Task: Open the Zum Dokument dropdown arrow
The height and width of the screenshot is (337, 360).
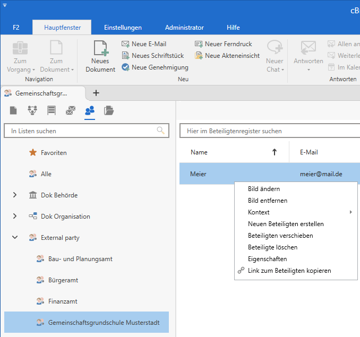Action: pyautogui.click(x=72, y=70)
